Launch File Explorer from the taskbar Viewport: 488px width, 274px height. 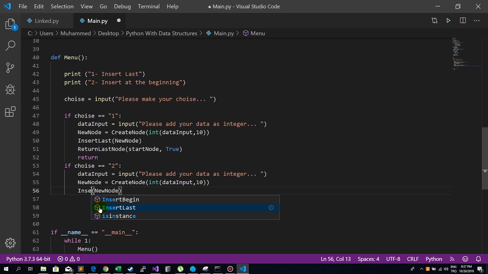(43, 269)
